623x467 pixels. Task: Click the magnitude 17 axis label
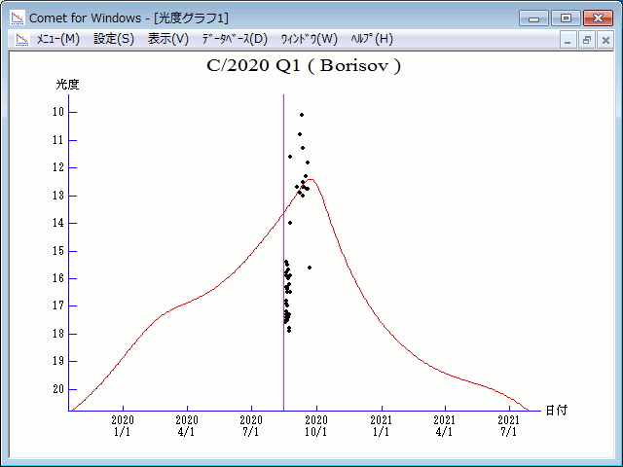(58, 305)
